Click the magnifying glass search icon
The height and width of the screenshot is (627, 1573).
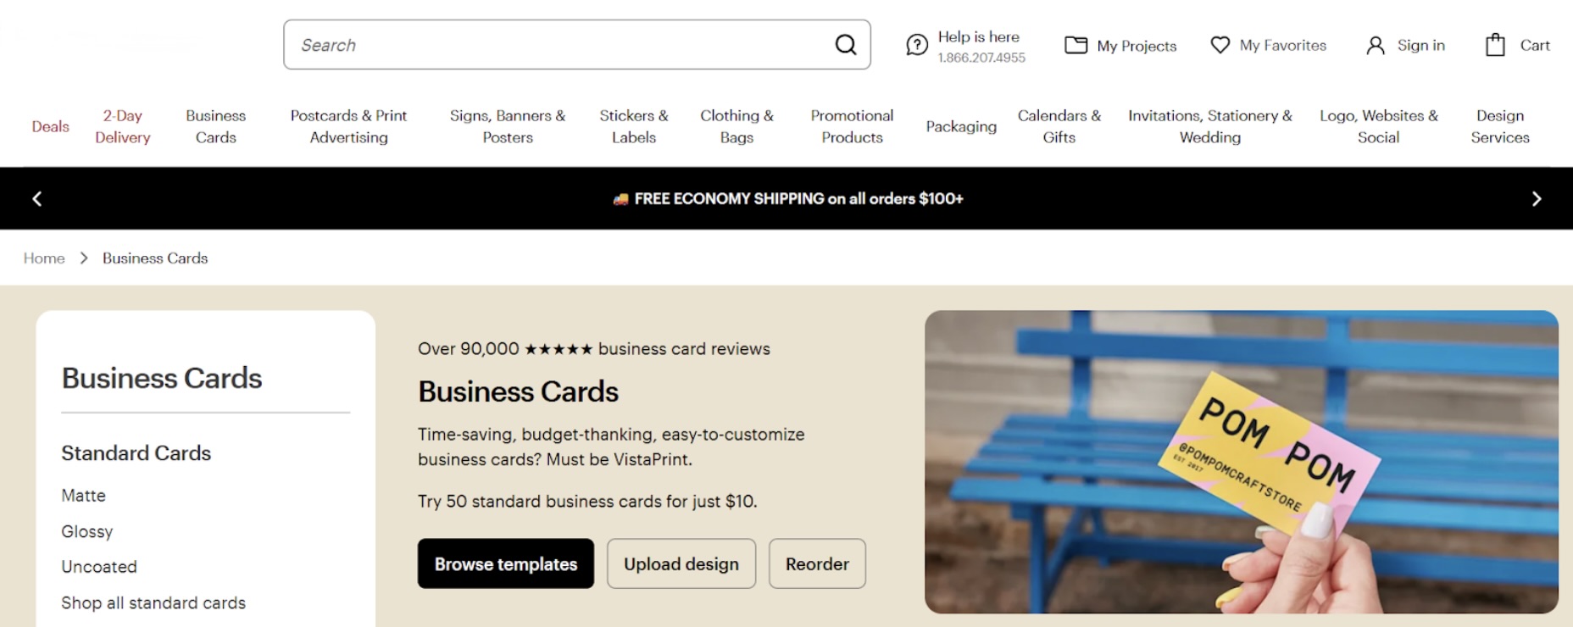tap(845, 45)
